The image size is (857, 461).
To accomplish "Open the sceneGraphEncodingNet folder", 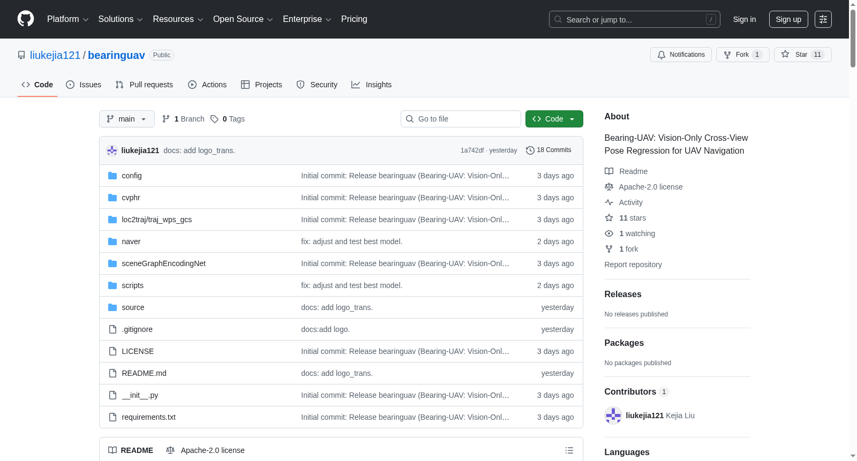I will (164, 263).
